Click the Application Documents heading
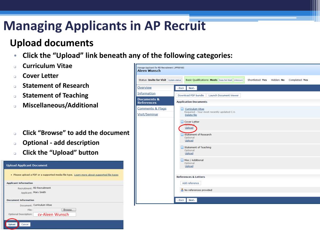Image resolution: width=320 pixels, height=240 pixels. click(192, 102)
